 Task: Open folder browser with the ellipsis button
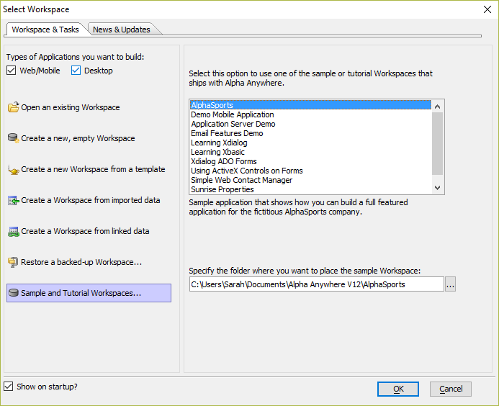tap(450, 284)
